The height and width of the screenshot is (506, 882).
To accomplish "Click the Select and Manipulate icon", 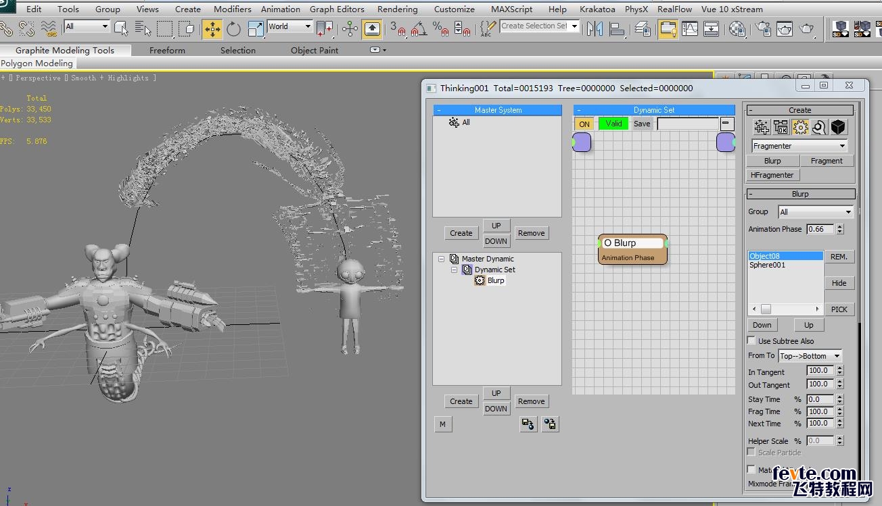I will [350, 28].
